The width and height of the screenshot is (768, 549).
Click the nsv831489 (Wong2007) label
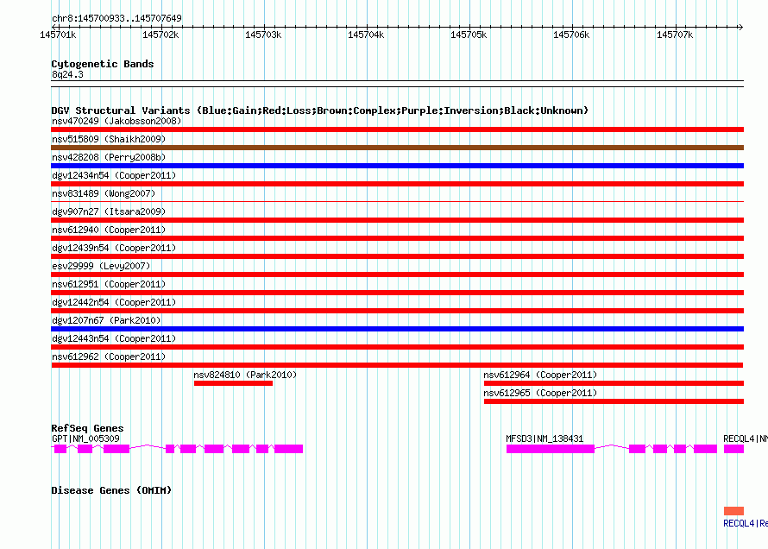coord(104,193)
